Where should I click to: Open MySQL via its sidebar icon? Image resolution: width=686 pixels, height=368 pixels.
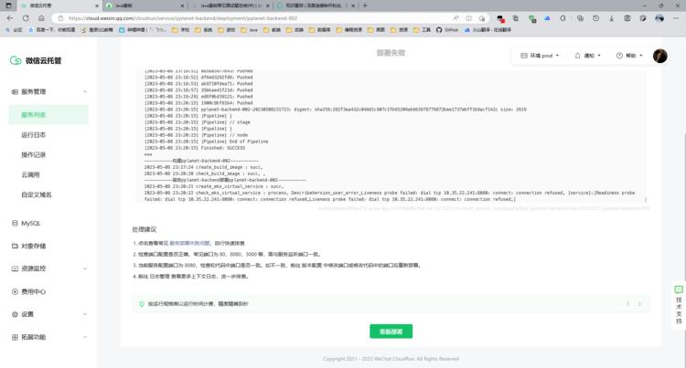[15, 223]
